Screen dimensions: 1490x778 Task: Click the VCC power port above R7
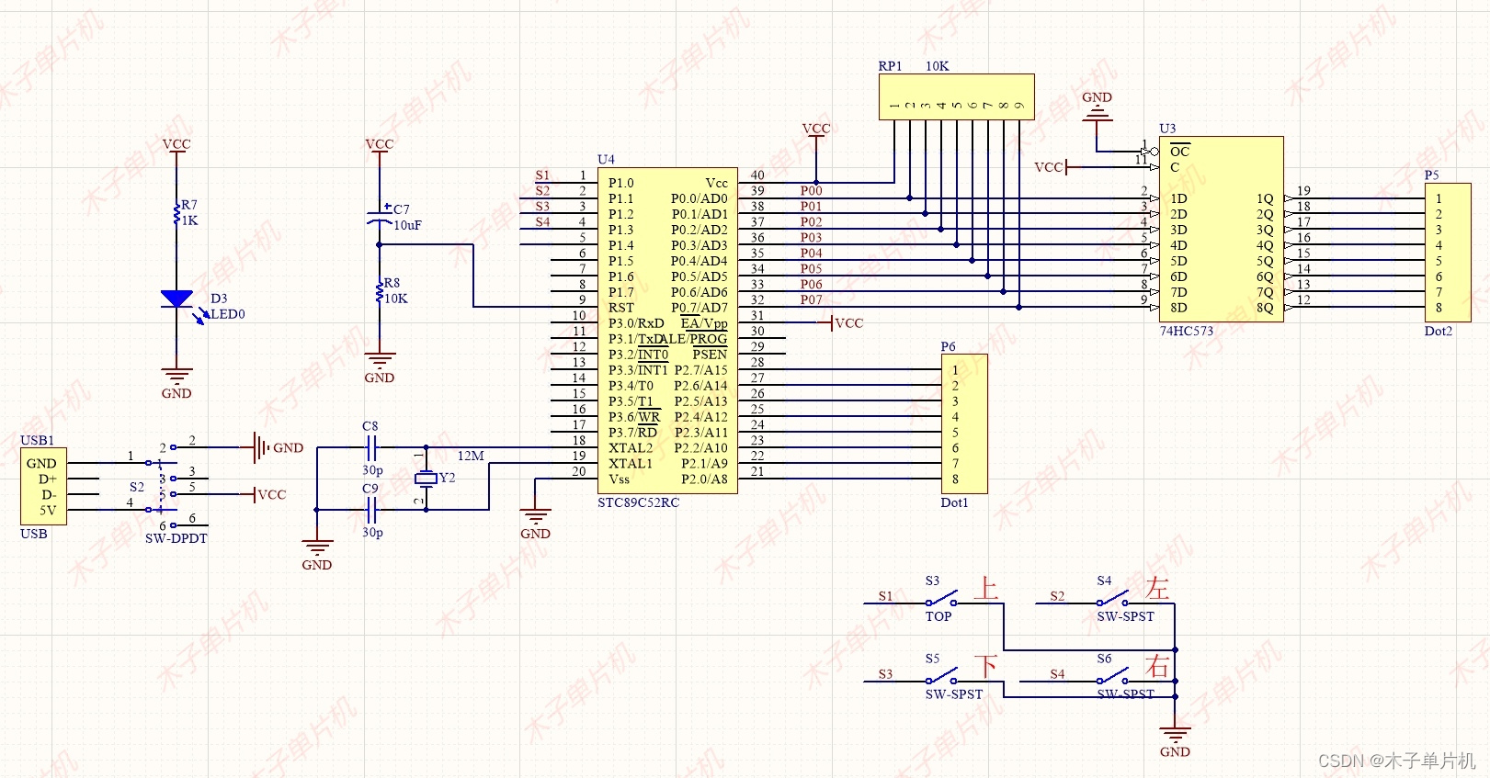pos(176,145)
